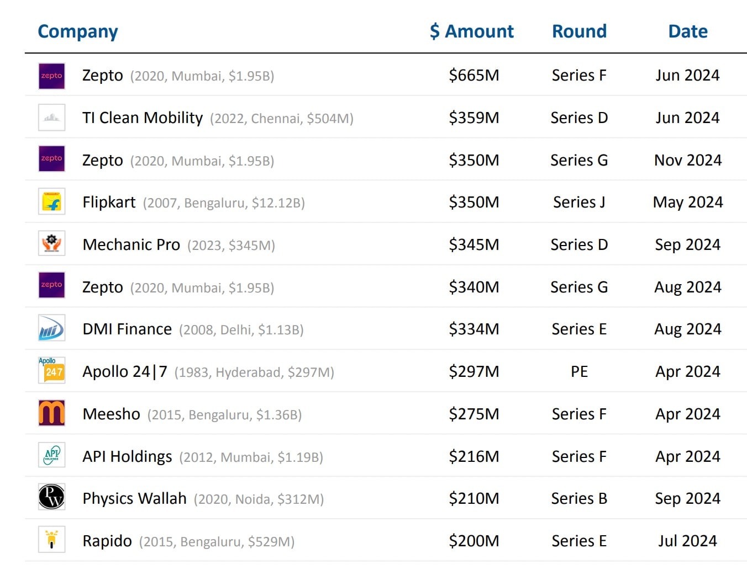Open the Physics Wallah company link

click(x=134, y=499)
